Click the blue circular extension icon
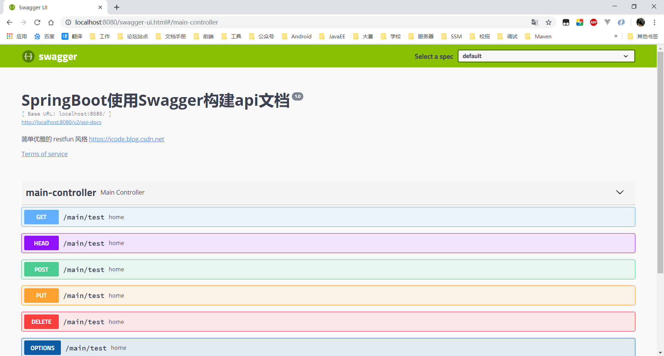The width and height of the screenshot is (664, 356). pyautogui.click(x=621, y=22)
